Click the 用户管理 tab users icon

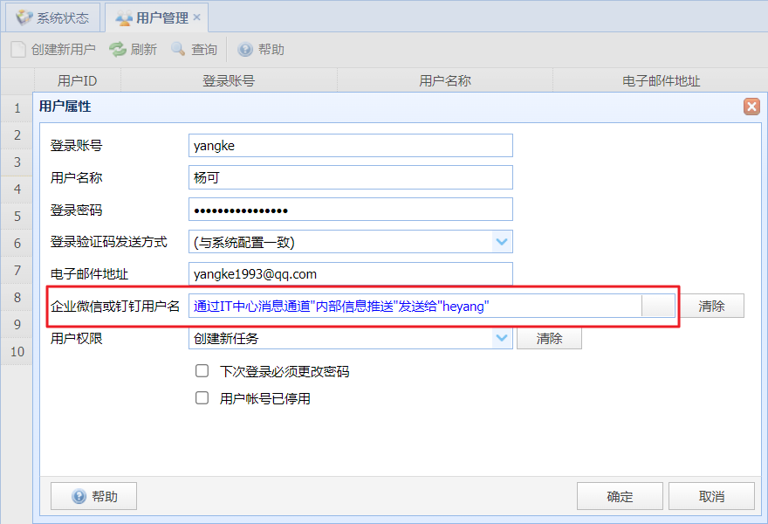coord(123,18)
